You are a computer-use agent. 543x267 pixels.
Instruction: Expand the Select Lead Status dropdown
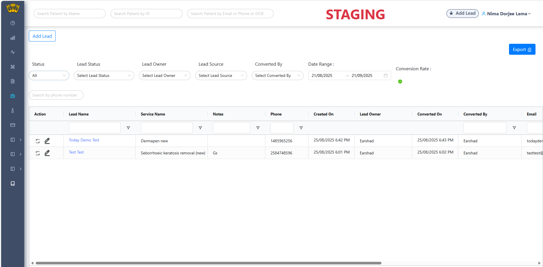coord(104,75)
